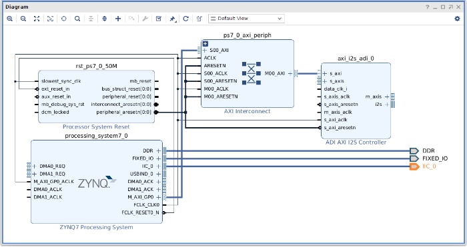Float the Diagram panel with the pop-out icon

[x=450, y=7]
